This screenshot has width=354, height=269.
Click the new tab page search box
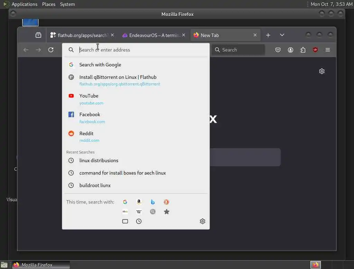(x=245, y=157)
